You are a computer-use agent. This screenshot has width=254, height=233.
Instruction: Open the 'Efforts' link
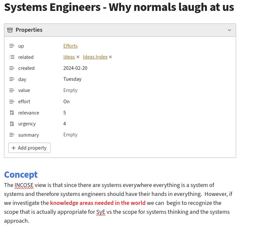point(70,46)
